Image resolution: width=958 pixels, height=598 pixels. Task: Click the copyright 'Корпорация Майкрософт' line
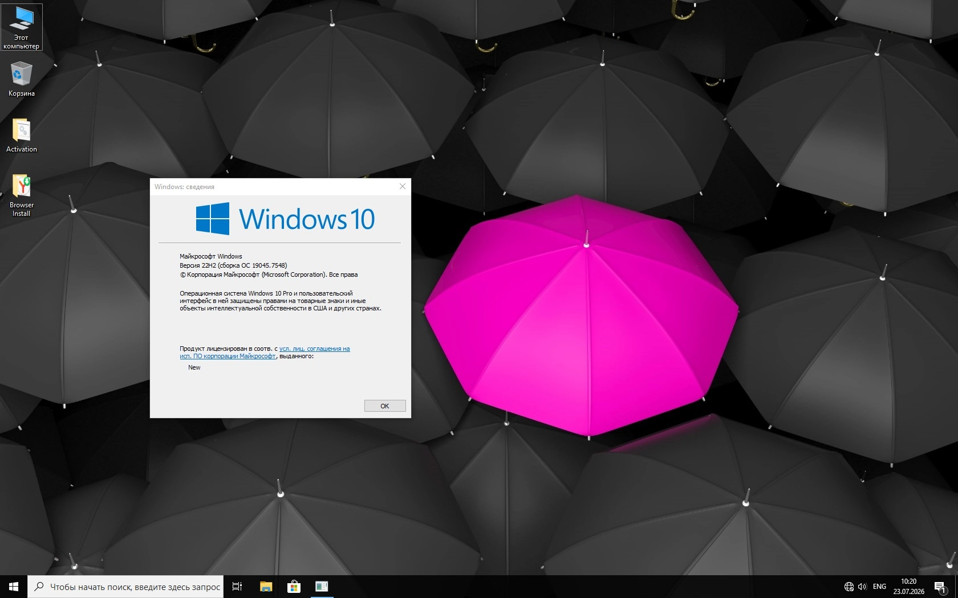pyautogui.click(x=269, y=275)
